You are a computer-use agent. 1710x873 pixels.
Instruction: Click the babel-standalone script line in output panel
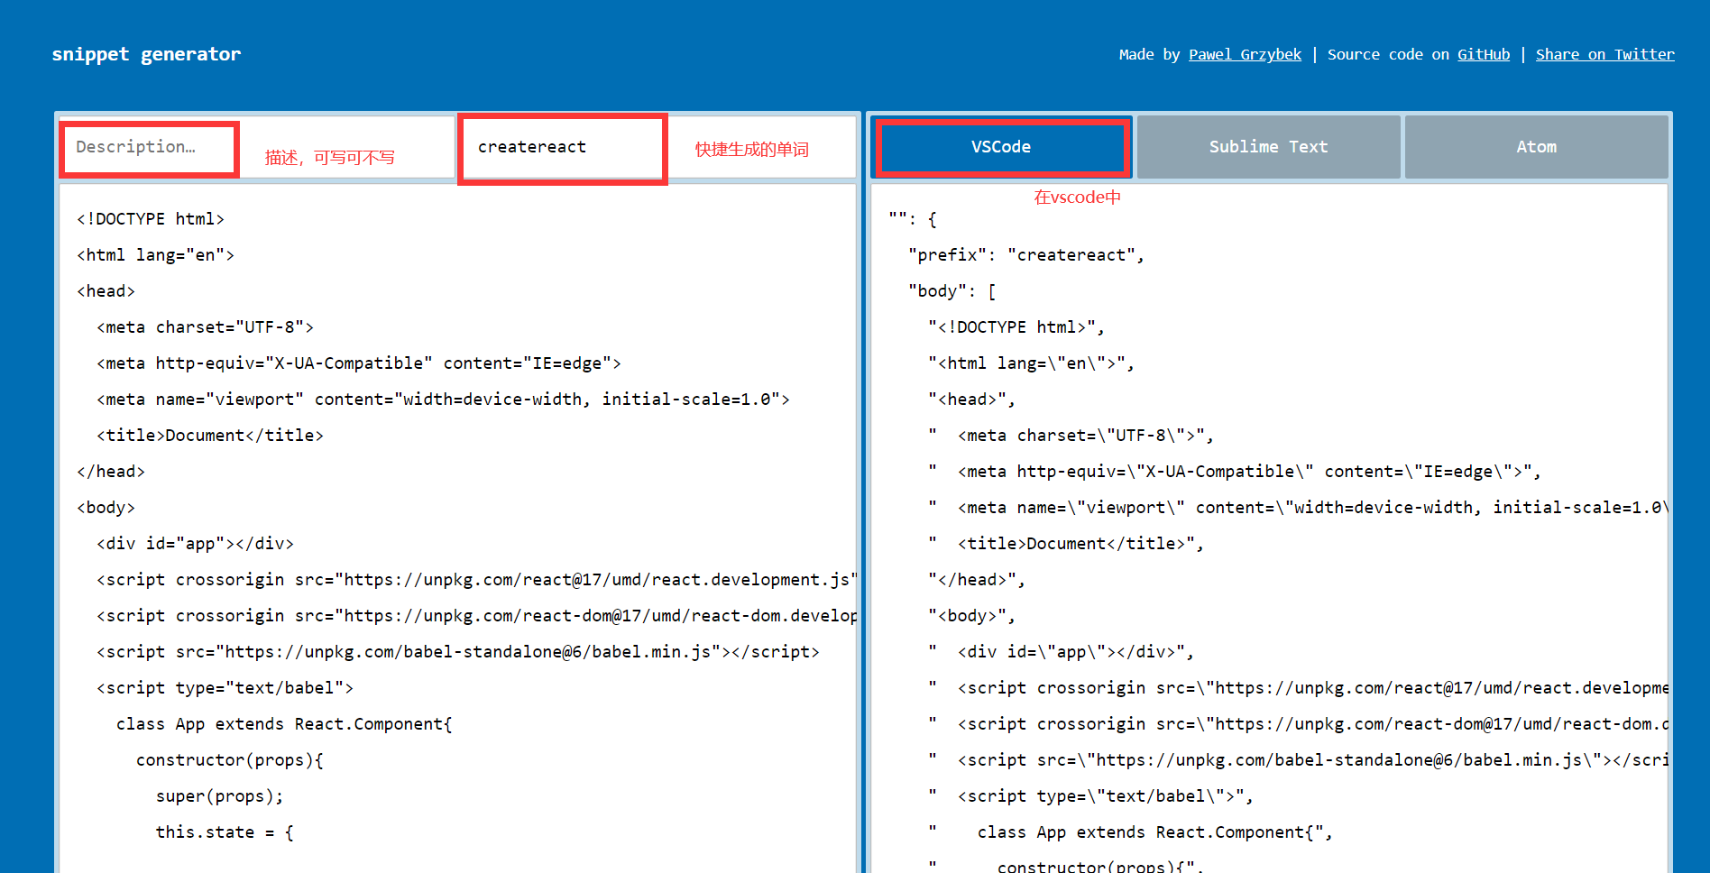(x=1298, y=760)
